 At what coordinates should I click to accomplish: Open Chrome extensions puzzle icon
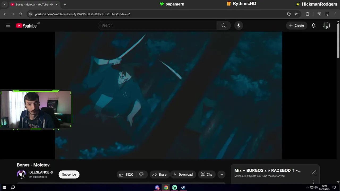[307, 14]
